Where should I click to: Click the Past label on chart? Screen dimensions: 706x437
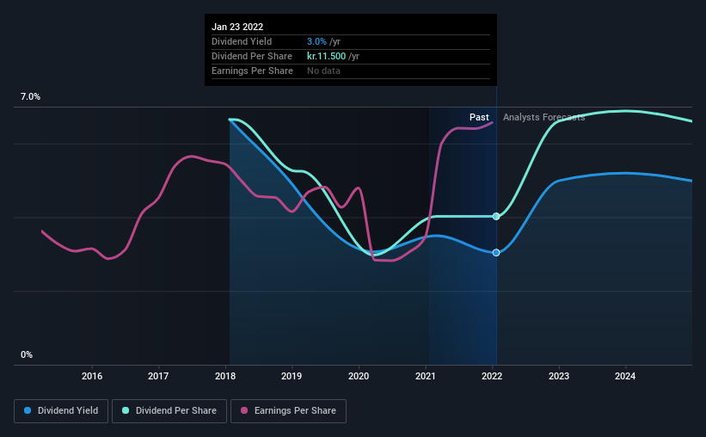coord(479,118)
